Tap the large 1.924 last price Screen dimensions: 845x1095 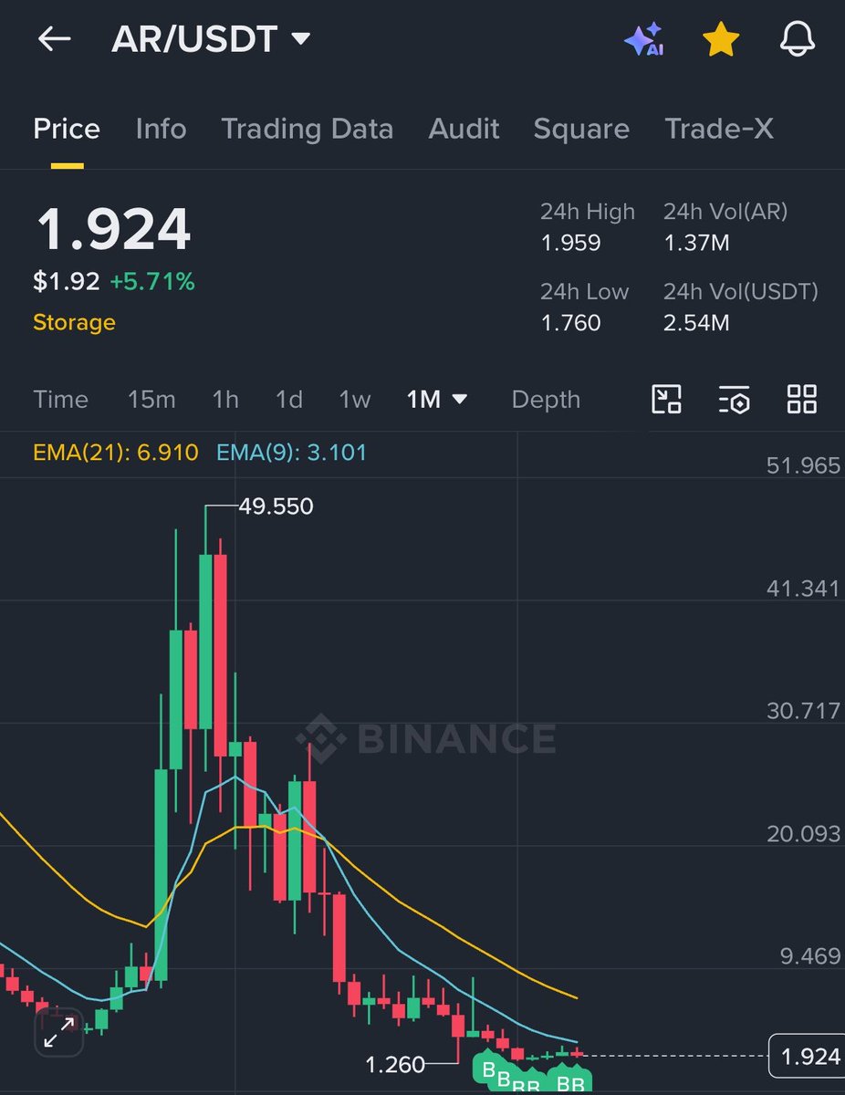pos(113,230)
